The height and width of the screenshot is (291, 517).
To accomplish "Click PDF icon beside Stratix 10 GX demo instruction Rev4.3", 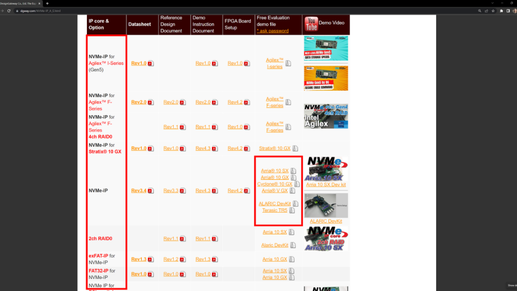I will pyautogui.click(x=215, y=149).
